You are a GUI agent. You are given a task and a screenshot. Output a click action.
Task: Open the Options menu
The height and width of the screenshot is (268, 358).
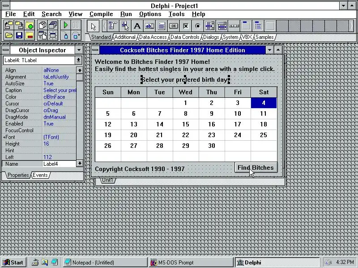(x=150, y=14)
